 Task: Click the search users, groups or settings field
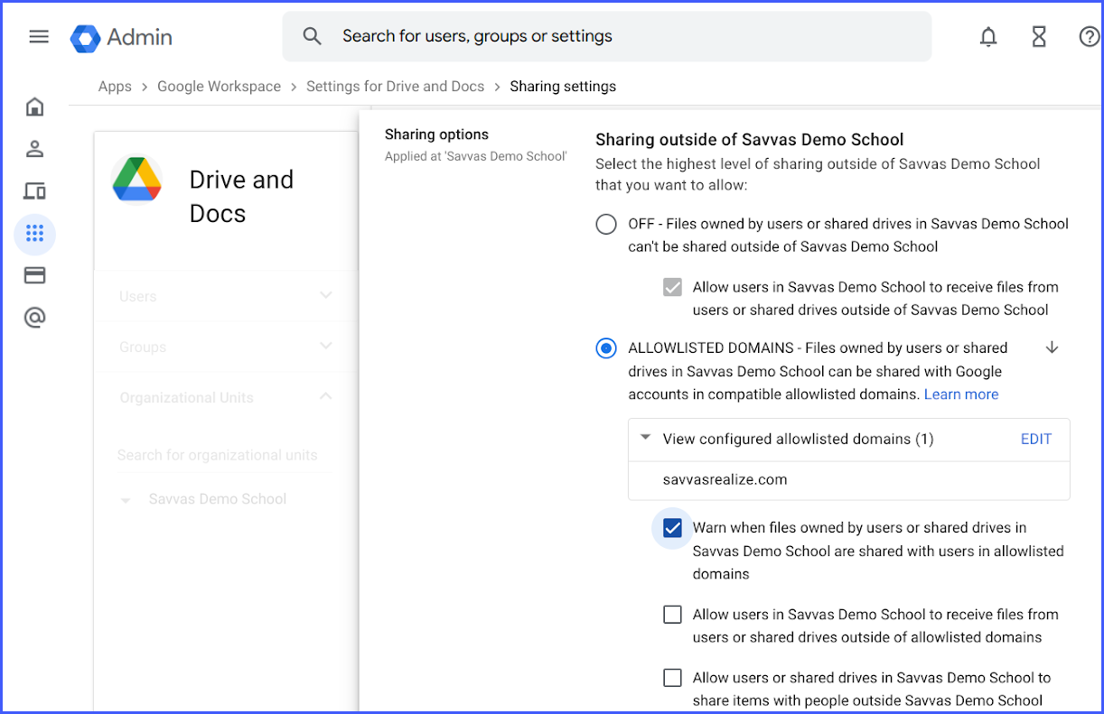[x=607, y=36]
